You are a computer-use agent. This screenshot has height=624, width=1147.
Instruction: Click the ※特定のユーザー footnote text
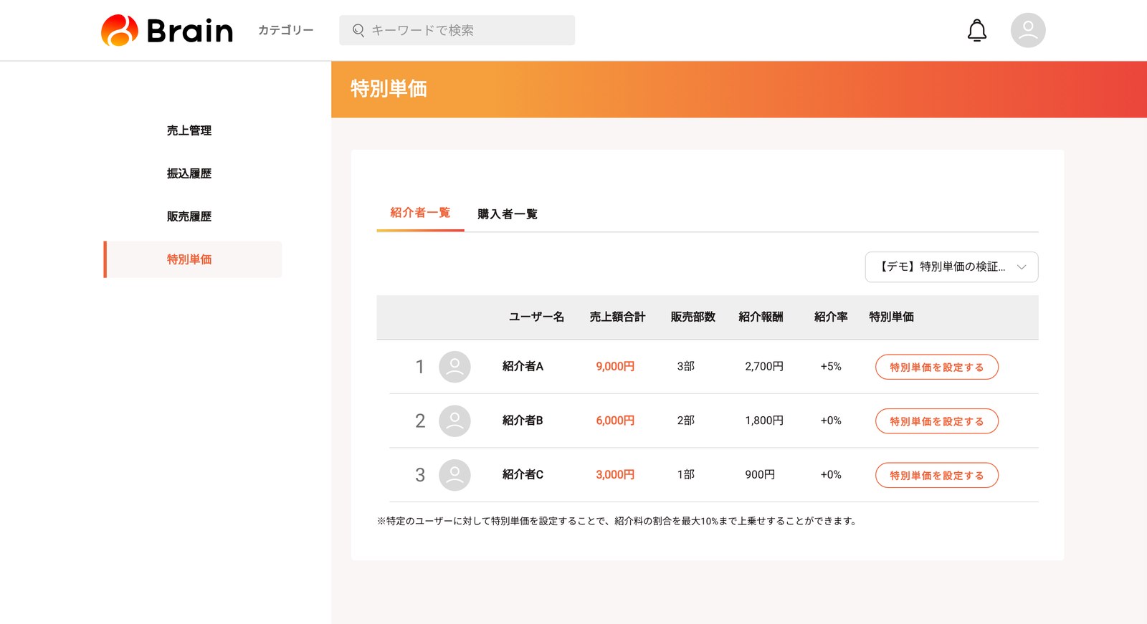coord(617,521)
